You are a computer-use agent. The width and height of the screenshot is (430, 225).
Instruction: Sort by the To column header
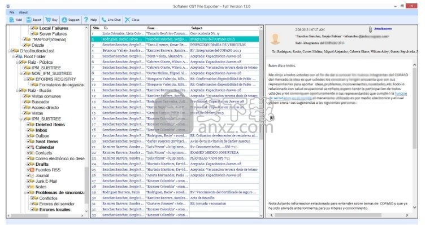123,28
